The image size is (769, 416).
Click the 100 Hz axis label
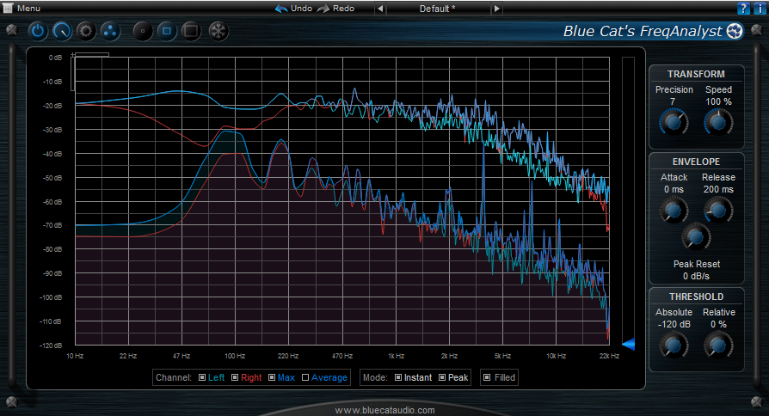click(235, 356)
